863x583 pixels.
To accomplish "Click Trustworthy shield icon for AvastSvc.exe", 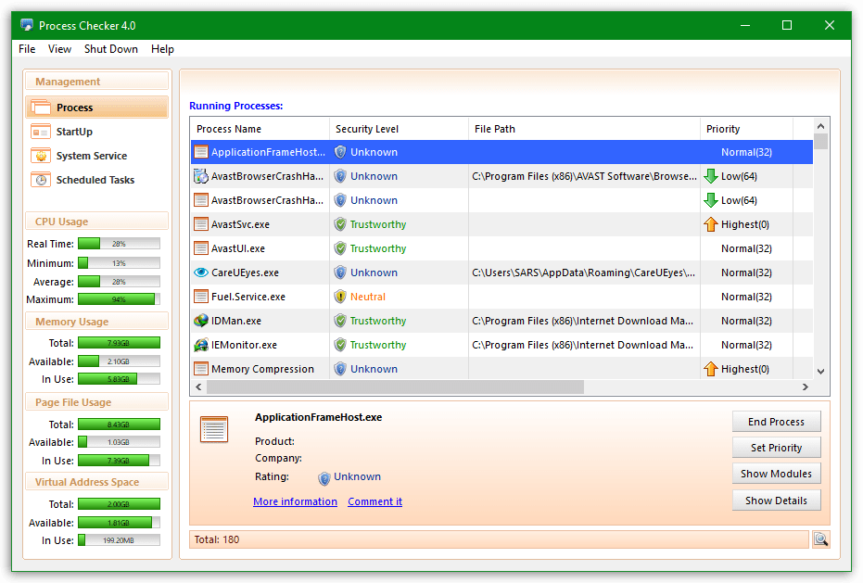I will (x=341, y=224).
